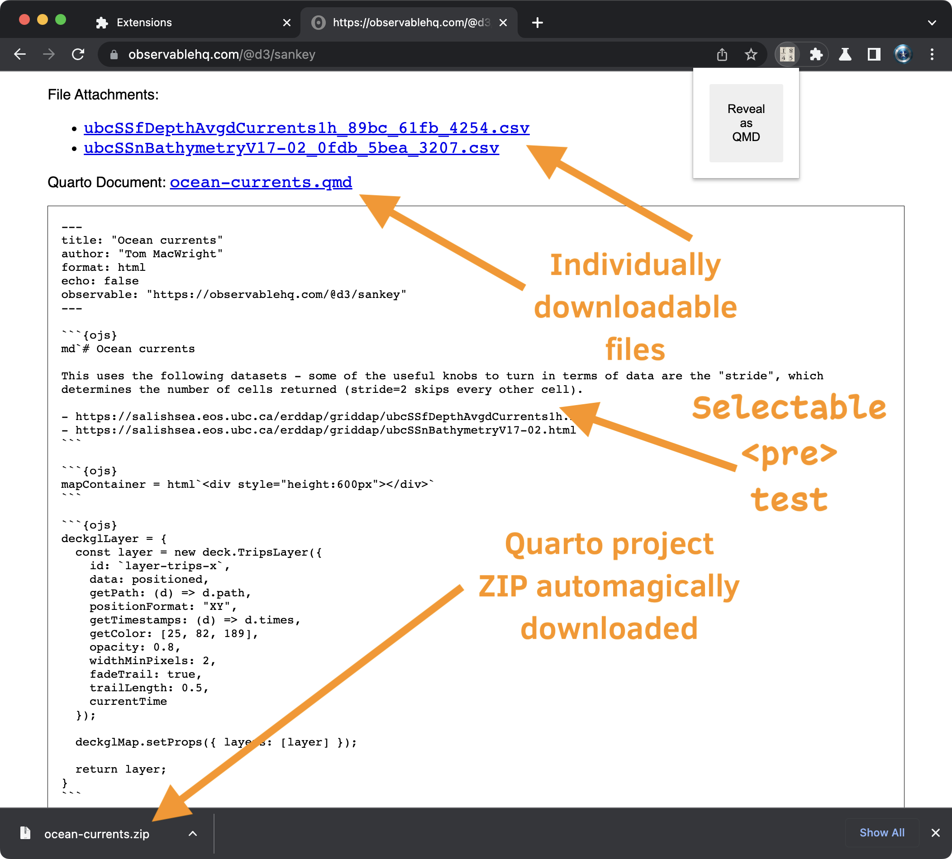Expand ocean-currents.zip download options
Screen dimensions: 952x859
click(x=193, y=834)
